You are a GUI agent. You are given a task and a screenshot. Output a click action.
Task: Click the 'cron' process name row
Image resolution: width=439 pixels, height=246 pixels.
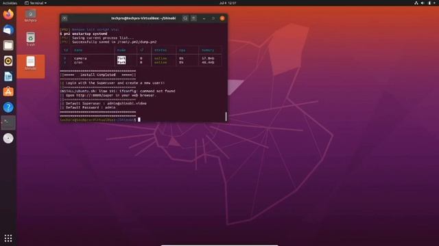click(141, 62)
